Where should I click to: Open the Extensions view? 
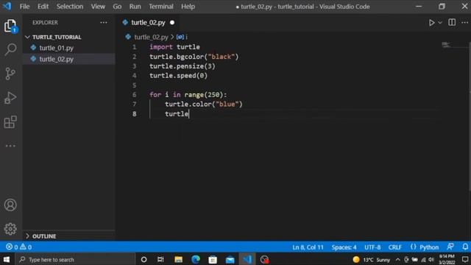(10, 121)
